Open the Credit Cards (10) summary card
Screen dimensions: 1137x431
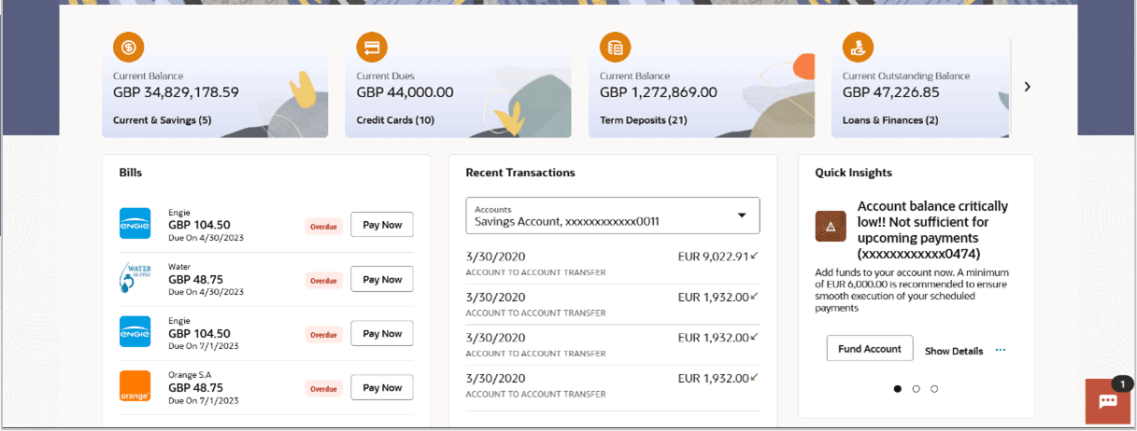(x=458, y=93)
